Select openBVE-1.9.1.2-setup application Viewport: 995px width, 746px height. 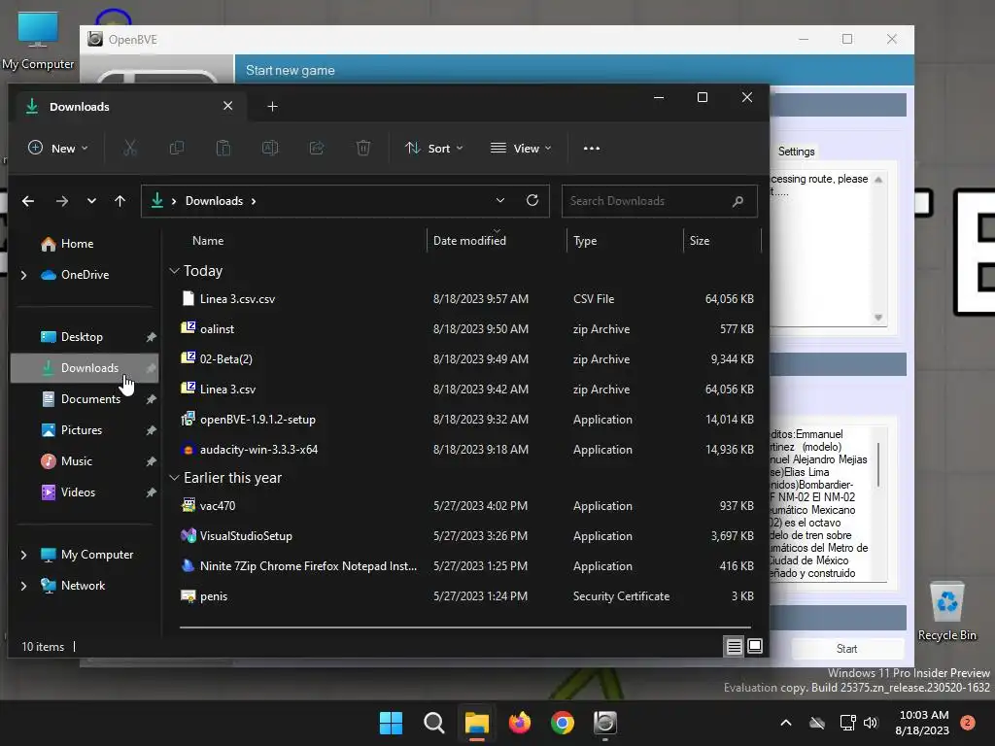click(x=467, y=420)
